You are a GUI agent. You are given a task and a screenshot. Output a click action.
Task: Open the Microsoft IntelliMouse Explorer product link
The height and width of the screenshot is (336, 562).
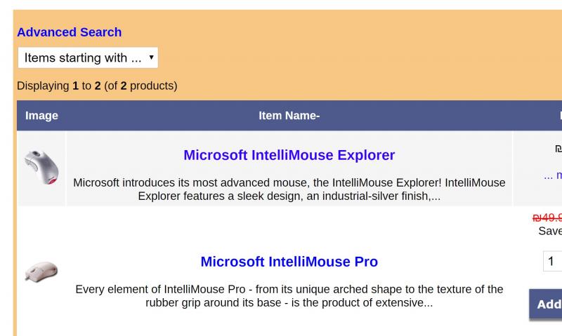pos(289,155)
